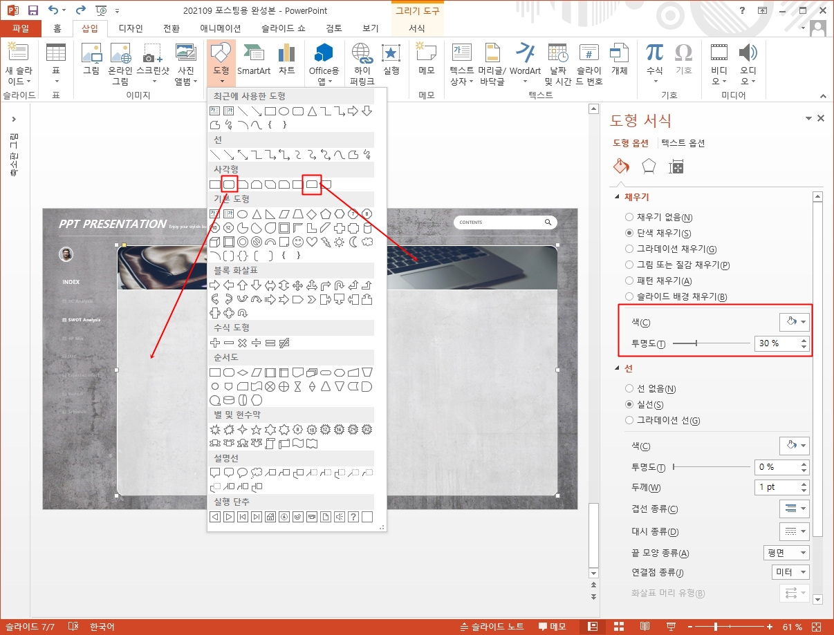The image size is (834, 635).
Task: Click the 두께 1 pt width field
Action: click(x=777, y=487)
